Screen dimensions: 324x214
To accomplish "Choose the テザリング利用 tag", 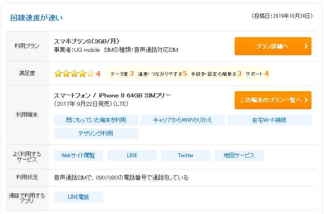I will click(96, 134).
